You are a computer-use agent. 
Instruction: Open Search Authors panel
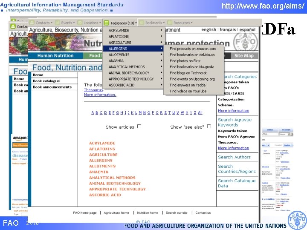(x=234, y=157)
